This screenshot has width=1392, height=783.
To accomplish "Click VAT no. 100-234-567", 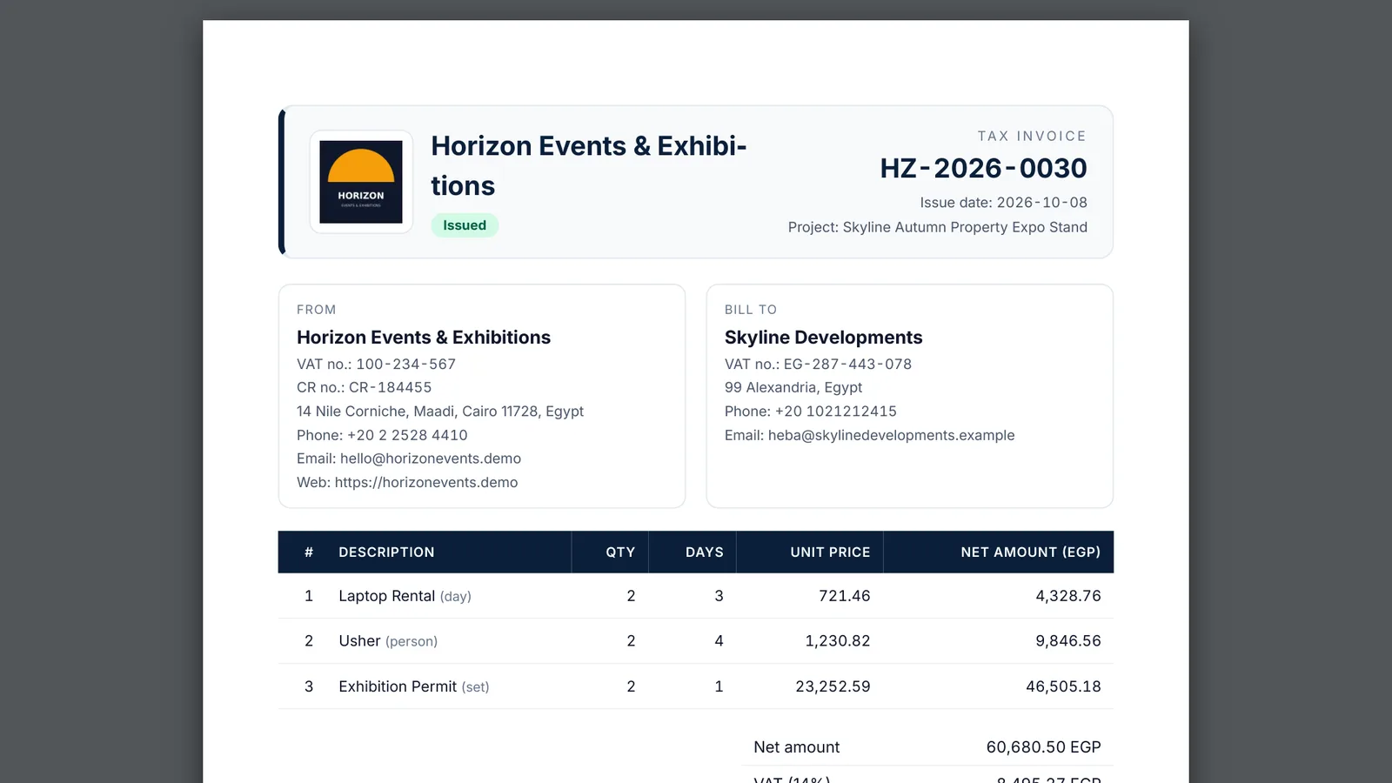I will pos(376,365).
